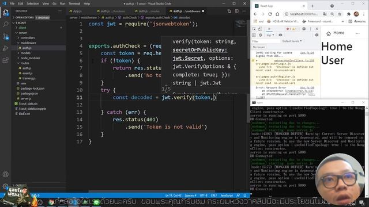Open the Chrome three-dot menu
This screenshot has width=369, height=207.
(x=364, y=14)
